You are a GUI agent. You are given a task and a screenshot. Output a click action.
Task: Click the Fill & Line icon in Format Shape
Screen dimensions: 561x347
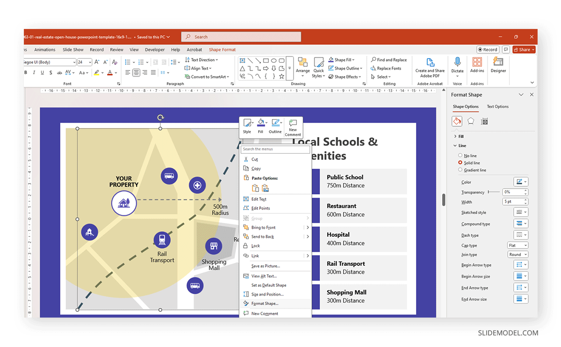point(457,121)
